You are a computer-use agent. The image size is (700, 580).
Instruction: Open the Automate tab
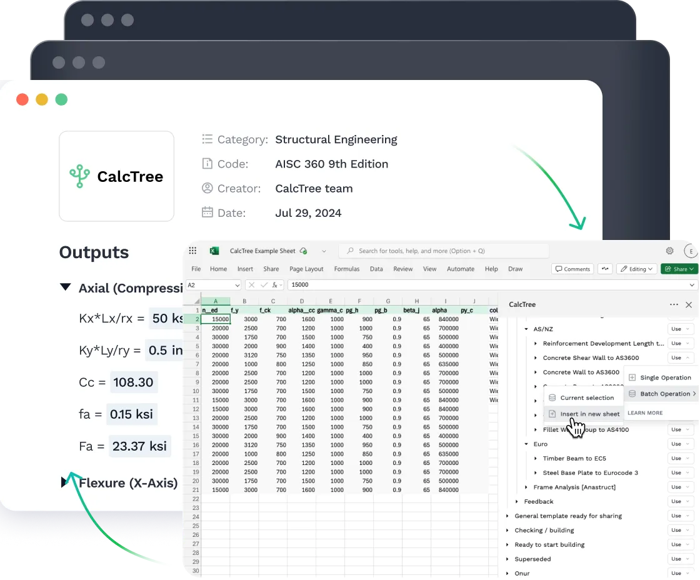461,269
